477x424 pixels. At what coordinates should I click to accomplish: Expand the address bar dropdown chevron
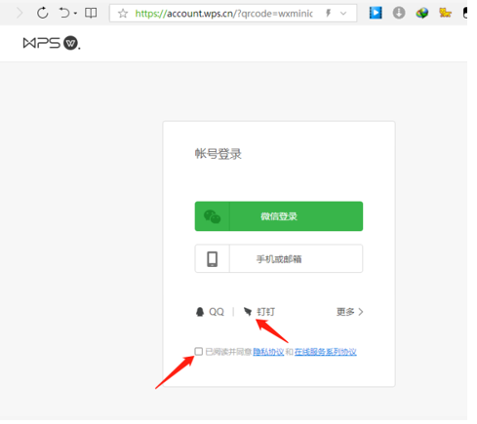click(x=343, y=14)
